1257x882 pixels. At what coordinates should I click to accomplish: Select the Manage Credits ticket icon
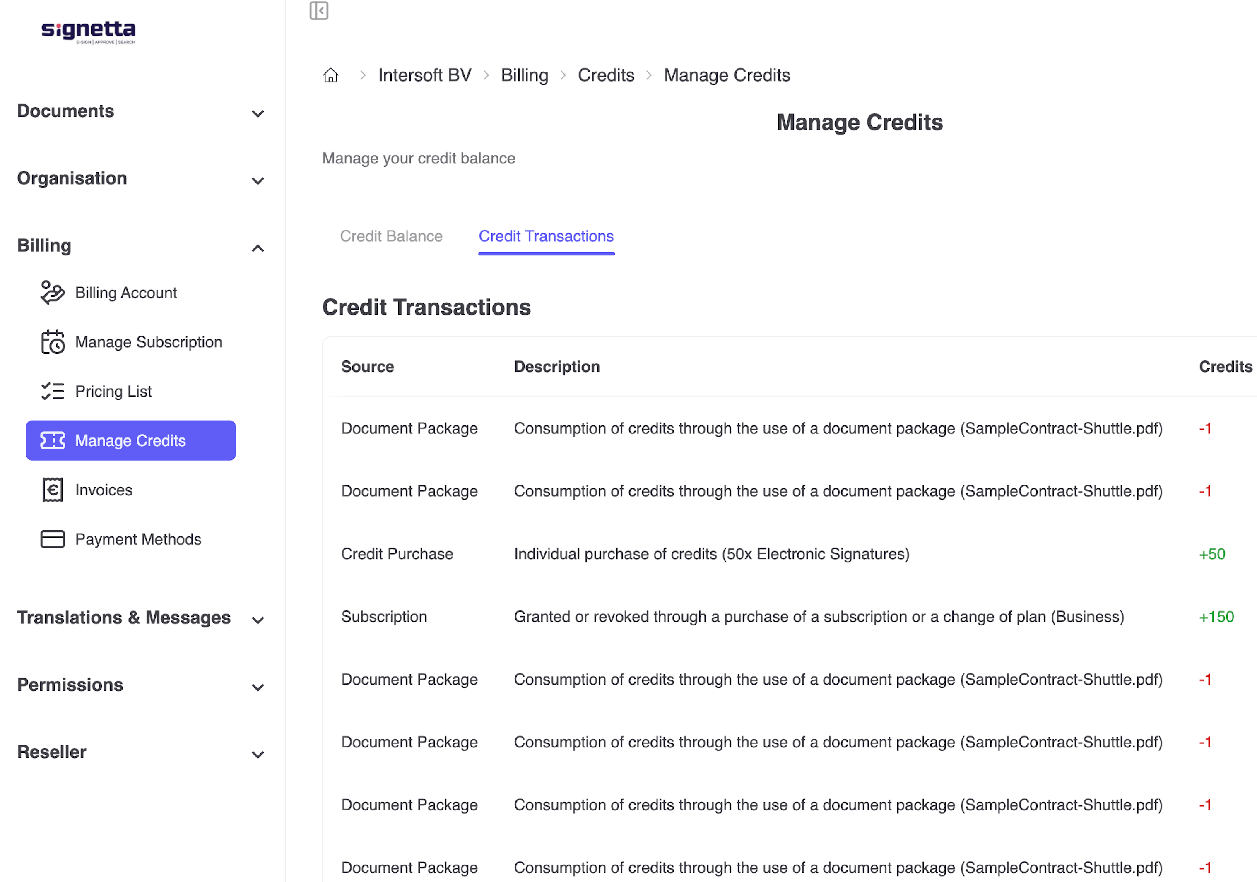[53, 440]
